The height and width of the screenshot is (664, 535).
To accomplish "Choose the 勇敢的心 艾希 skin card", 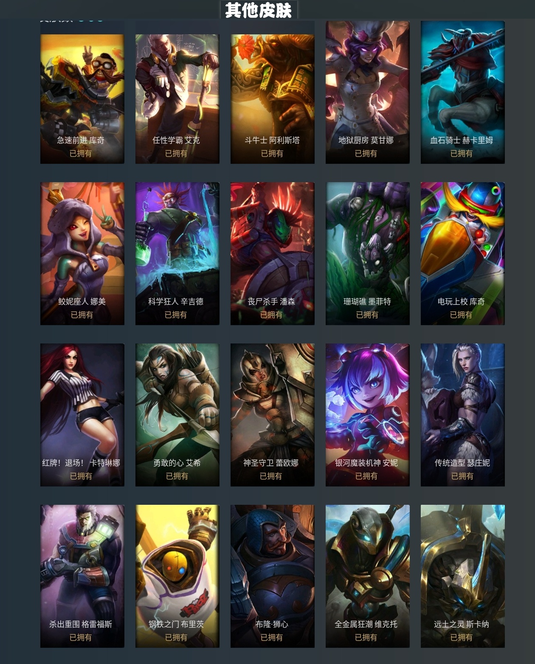I will coord(177,415).
